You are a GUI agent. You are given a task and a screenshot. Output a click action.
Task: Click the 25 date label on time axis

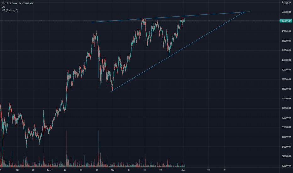coord(33,170)
